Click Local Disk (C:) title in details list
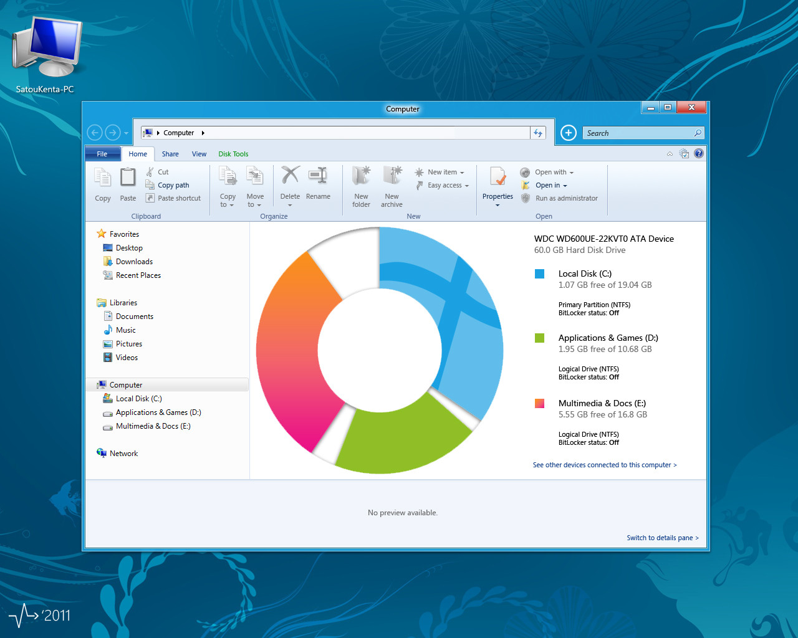Screen dimensions: 798x638 [x=585, y=274]
